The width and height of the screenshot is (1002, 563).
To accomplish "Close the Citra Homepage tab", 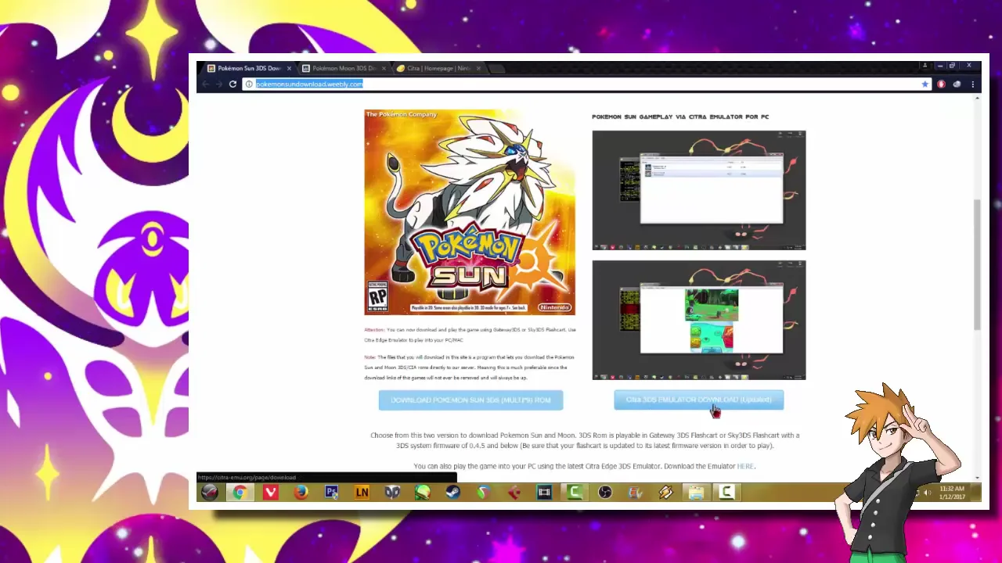I will (x=478, y=68).
